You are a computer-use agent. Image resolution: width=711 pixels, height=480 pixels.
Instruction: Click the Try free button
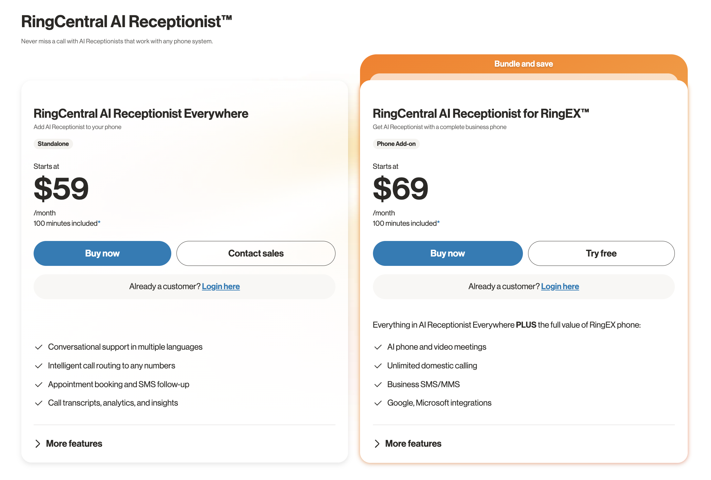point(601,253)
